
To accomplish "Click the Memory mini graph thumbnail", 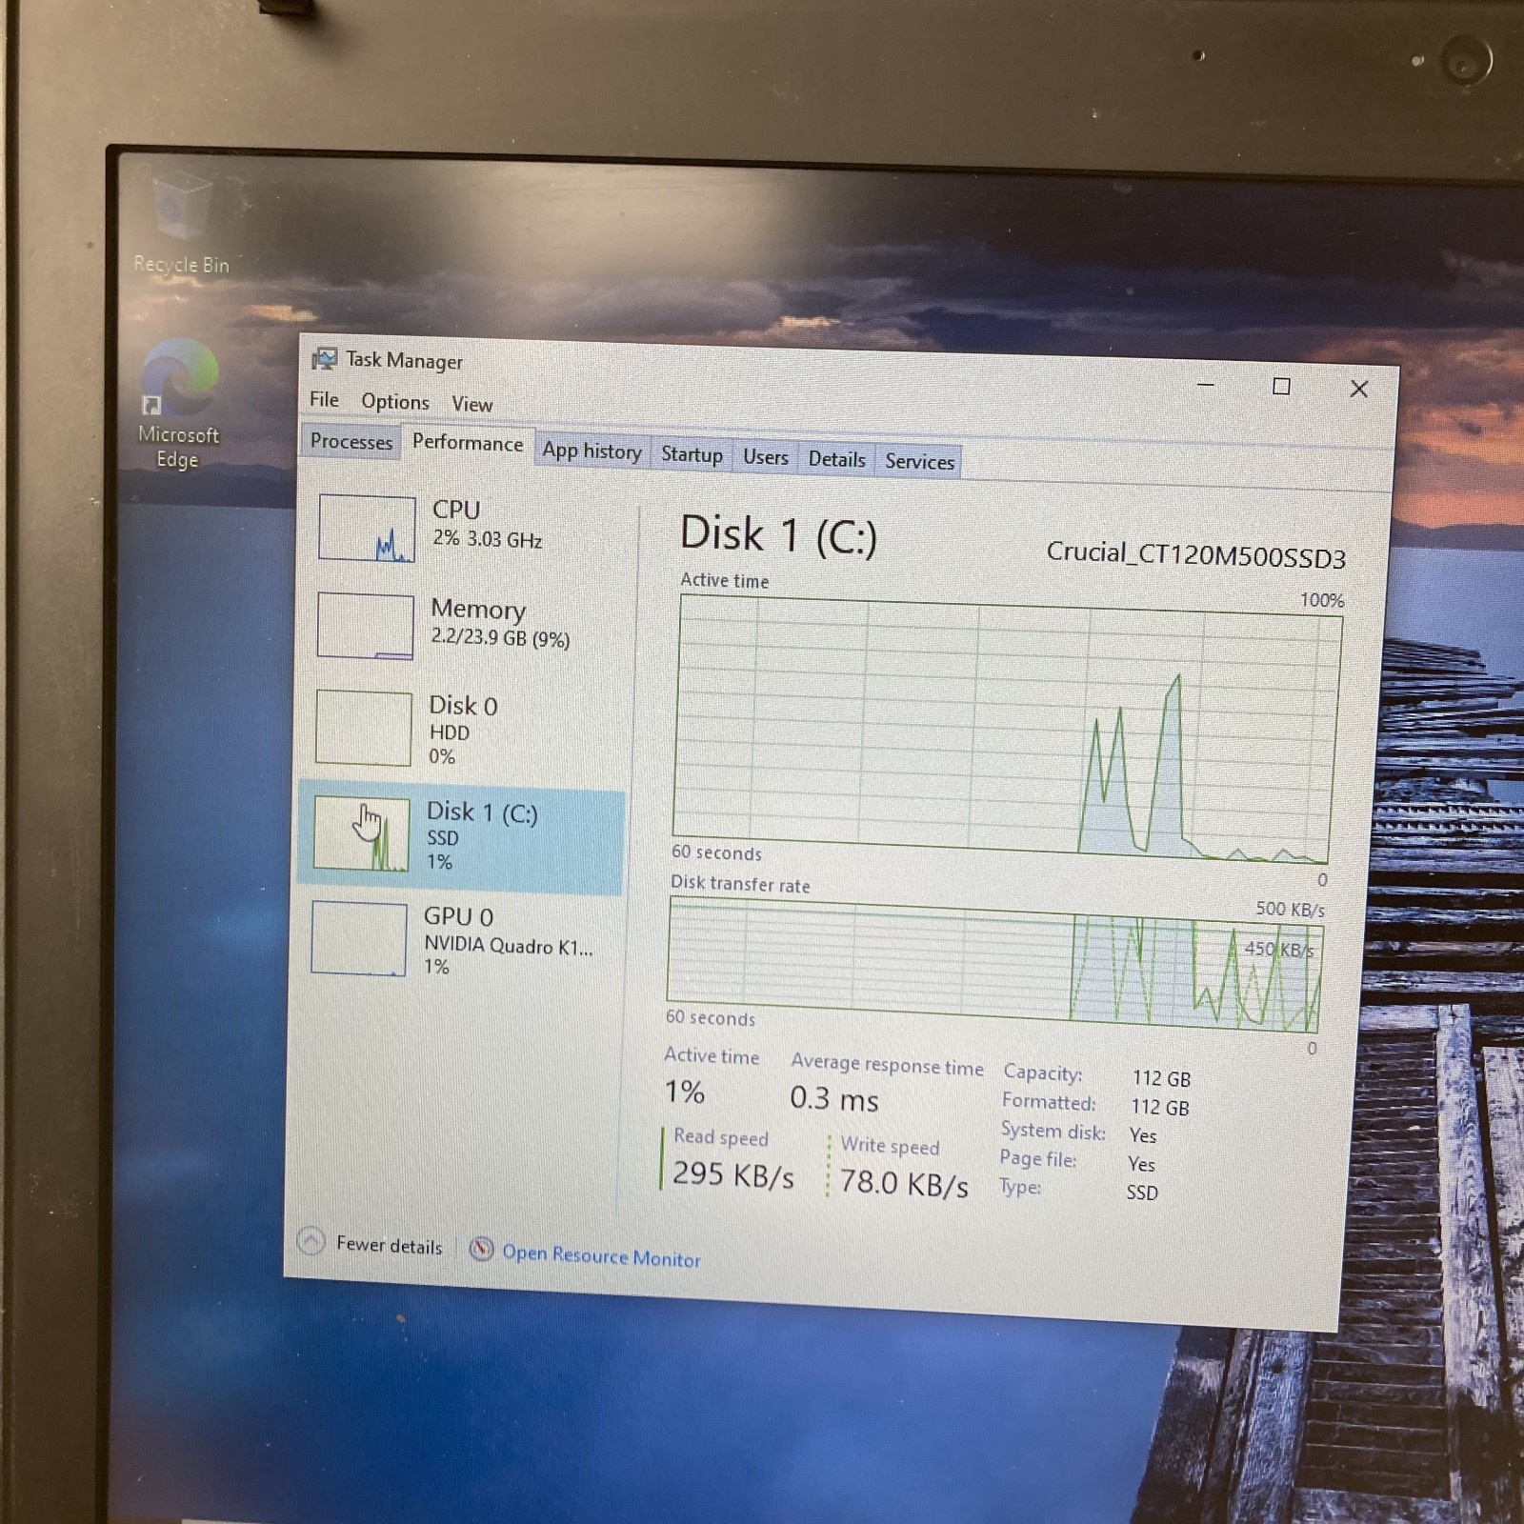I will pos(366,626).
